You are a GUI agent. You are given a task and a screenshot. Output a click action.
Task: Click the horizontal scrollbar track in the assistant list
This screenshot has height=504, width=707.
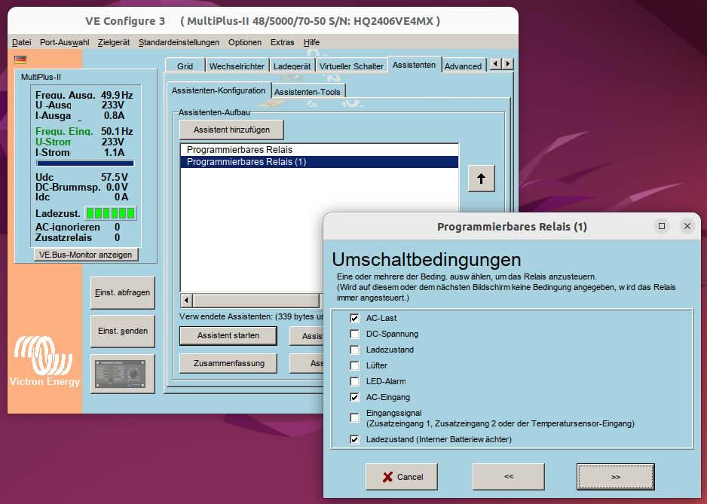coord(256,300)
